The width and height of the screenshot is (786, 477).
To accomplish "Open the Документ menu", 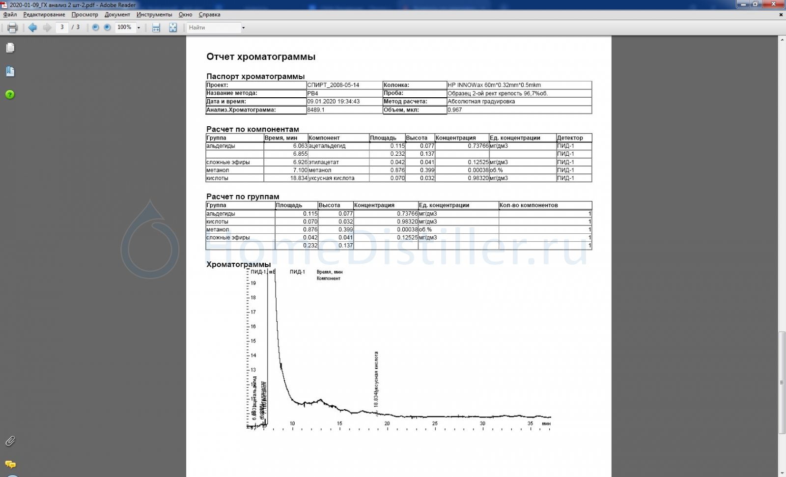I will click(x=117, y=15).
